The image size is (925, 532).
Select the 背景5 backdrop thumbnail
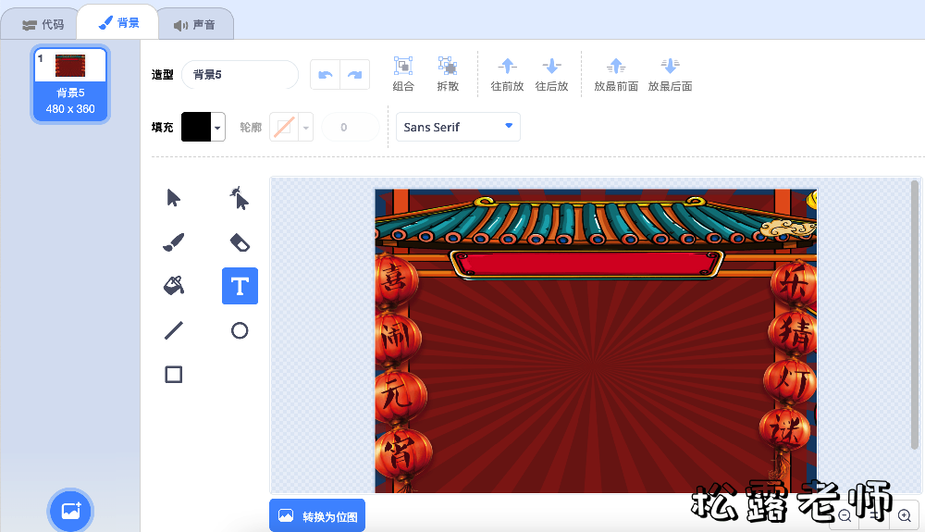pyautogui.click(x=70, y=84)
